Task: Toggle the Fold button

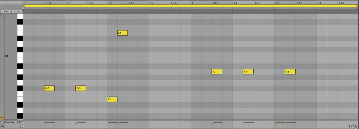Action: tap(6, 11)
